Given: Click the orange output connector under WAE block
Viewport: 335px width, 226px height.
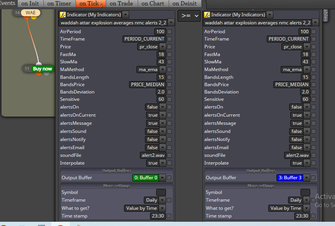Looking at the screenshot, I should click(x=27, y=17).
